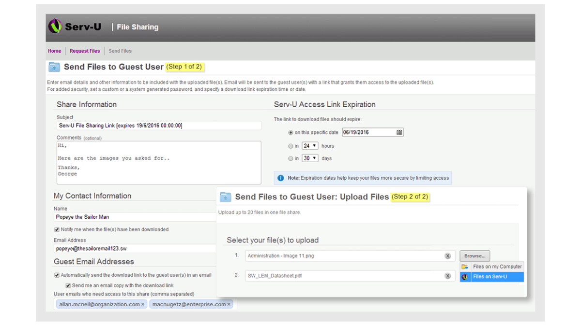The height and width of the screenshot is (326, 581).
Task: Open the calendar date picker icon
Action: 399,132
